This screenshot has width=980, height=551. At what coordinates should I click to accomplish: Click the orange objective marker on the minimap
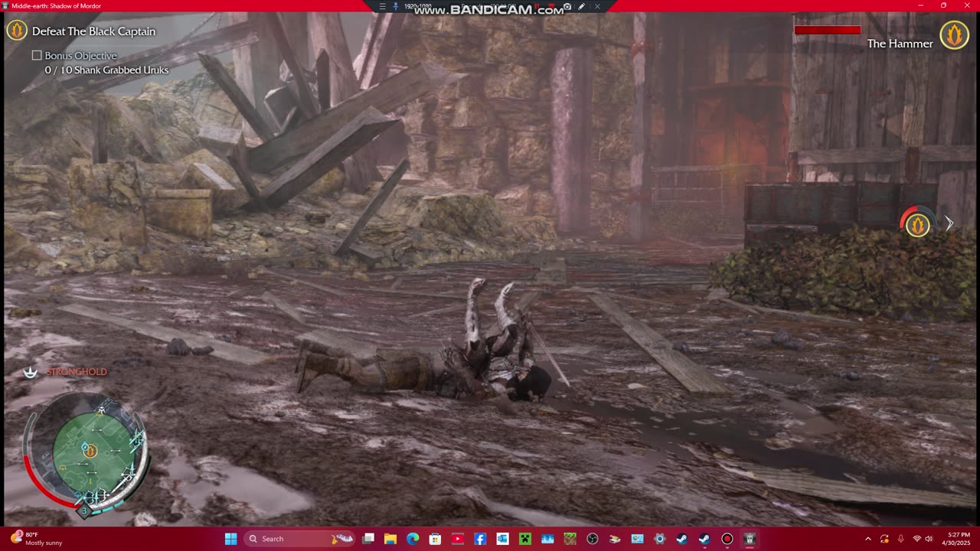pos(90,450)
